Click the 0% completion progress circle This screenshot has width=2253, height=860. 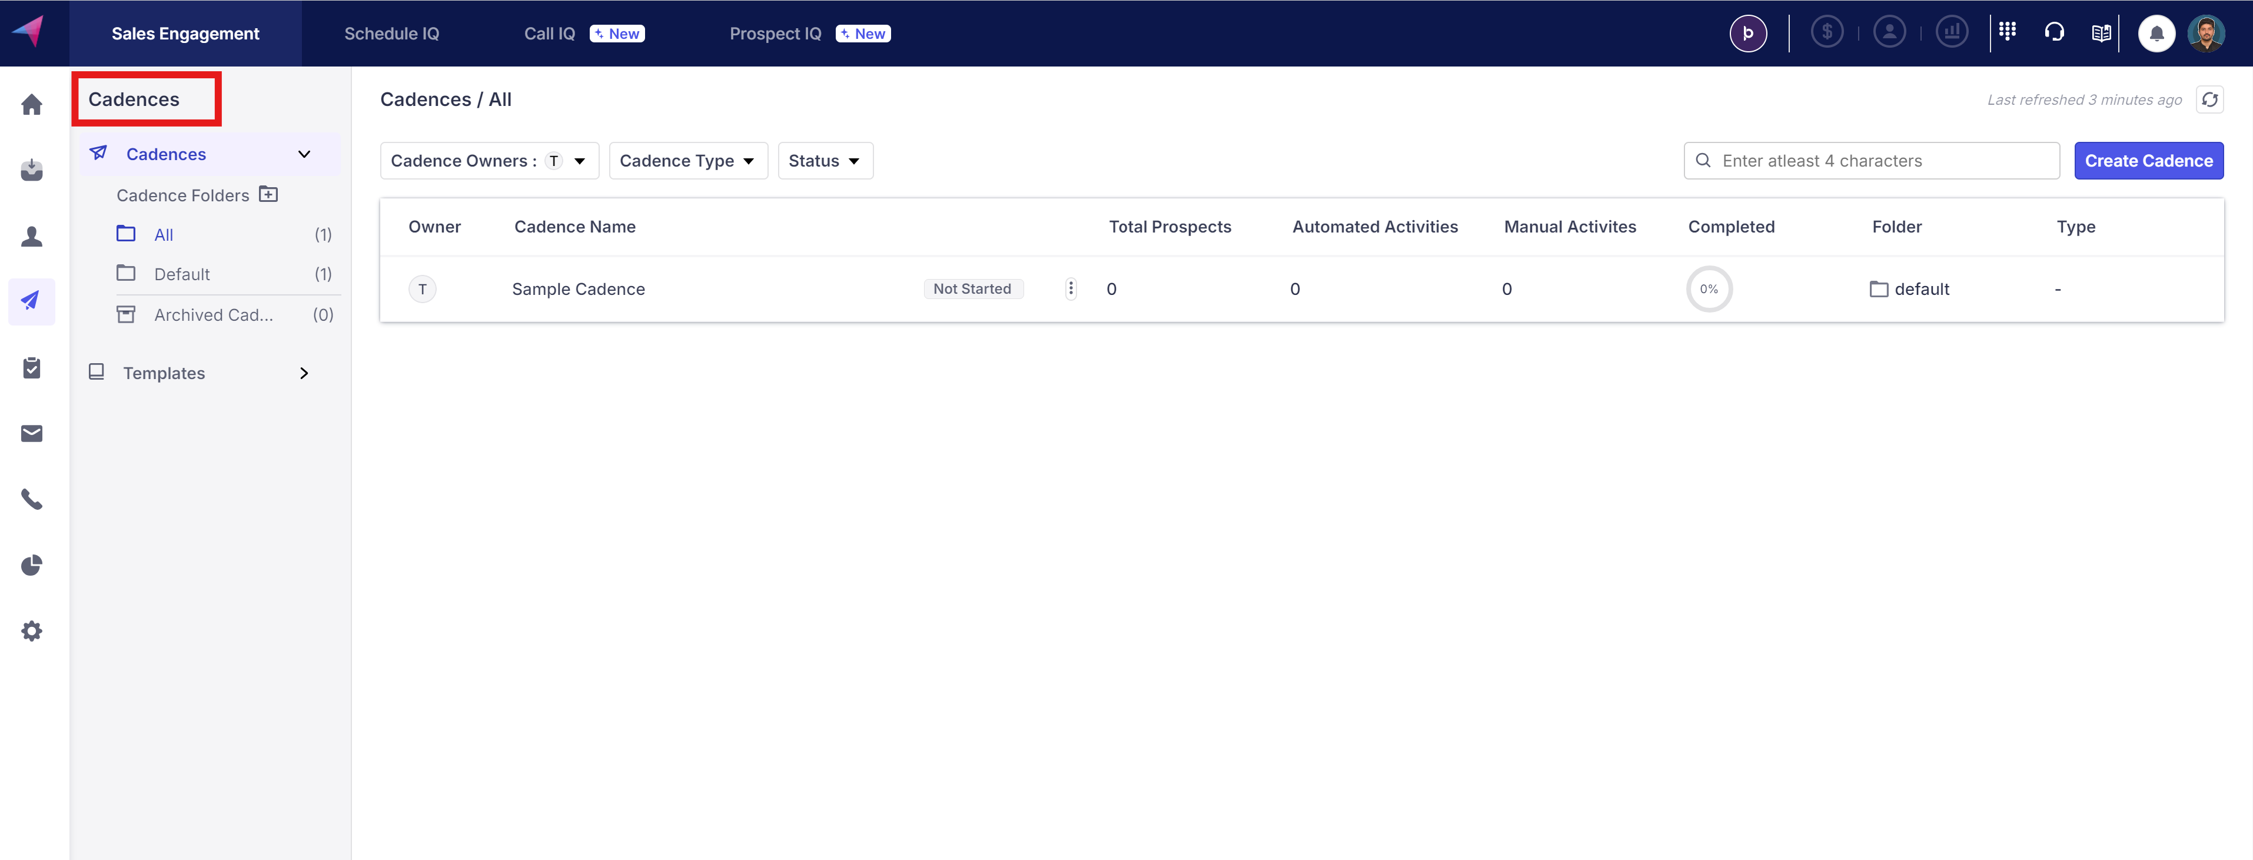coord(1708,290)
